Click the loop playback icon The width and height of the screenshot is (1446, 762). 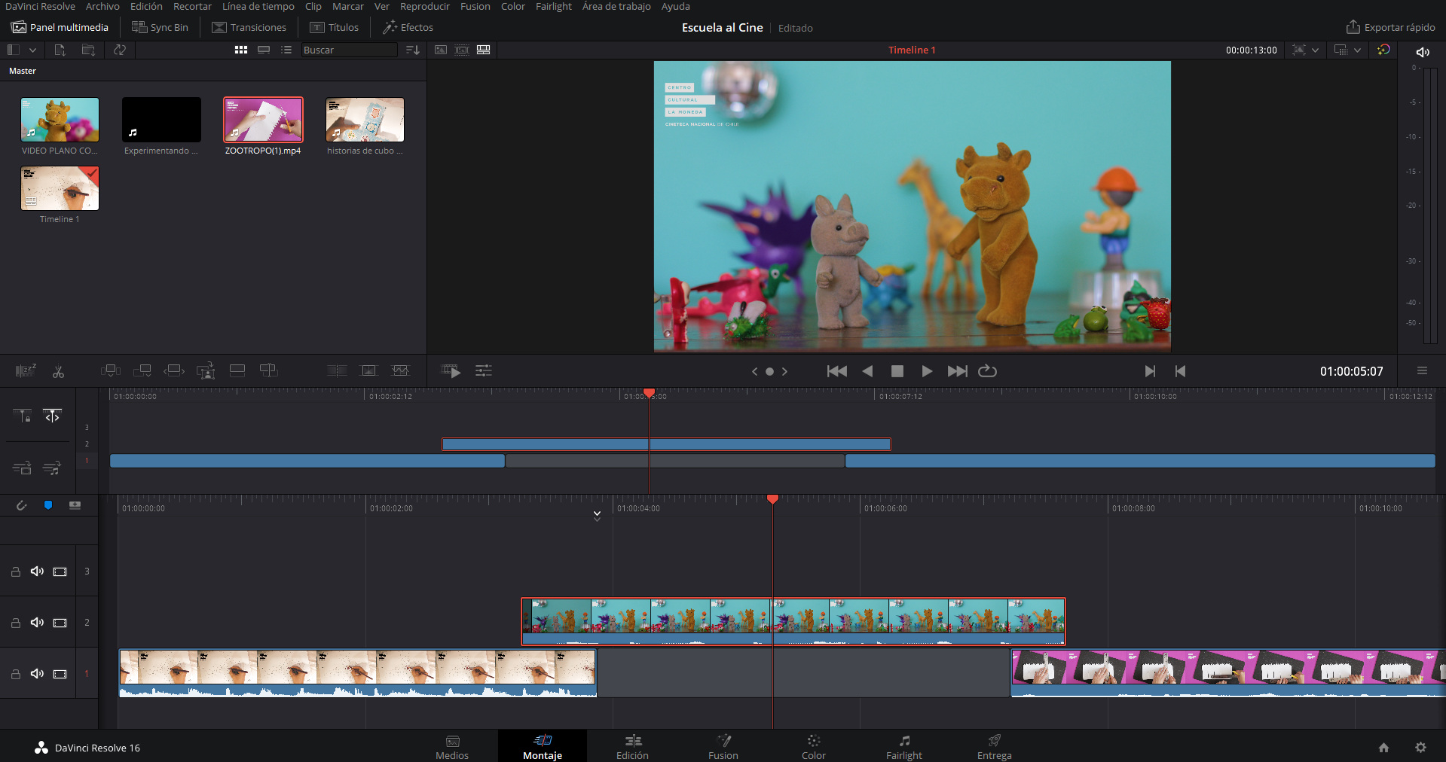point(987,371)
